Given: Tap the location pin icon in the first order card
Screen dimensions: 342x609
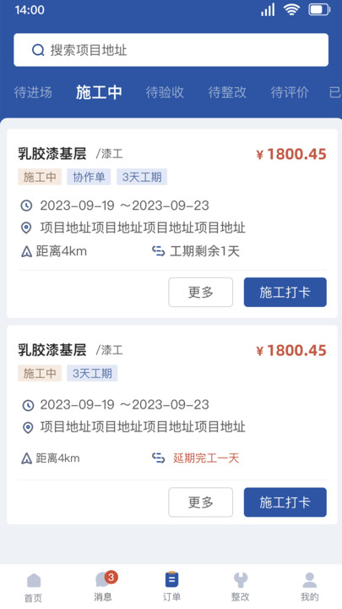Looking at the screenshot, I should [26, 228].
